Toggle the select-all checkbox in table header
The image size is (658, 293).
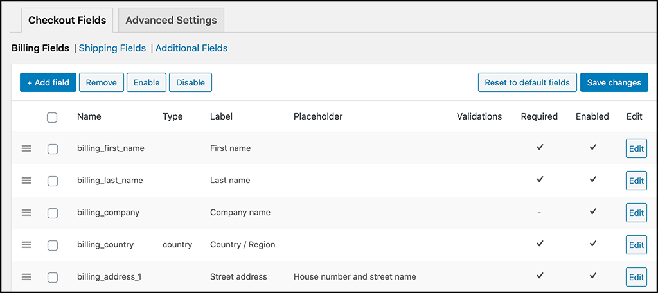(x=53, y=117)
